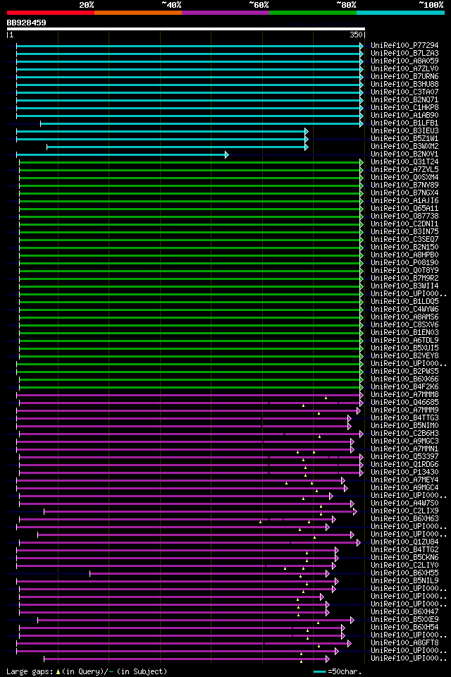
Task: Click UniRef100_B3IN75 hit name
Action: 404,232
